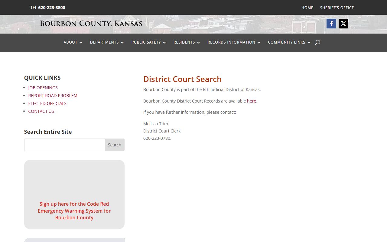The height and width of the screenshot is (242, 387).
Task: Expand the Residents menu
Action: (187, 42)
